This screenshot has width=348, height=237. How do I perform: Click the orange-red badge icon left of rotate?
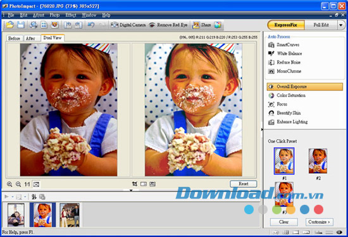click(54, 25)
